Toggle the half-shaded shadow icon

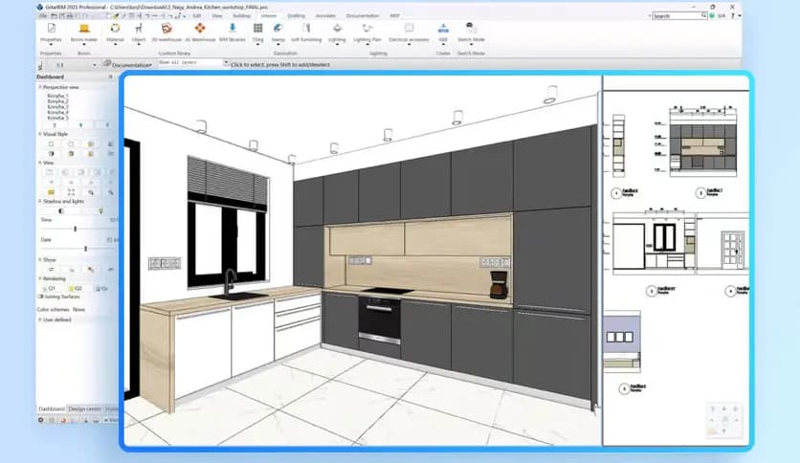point(61,211)
